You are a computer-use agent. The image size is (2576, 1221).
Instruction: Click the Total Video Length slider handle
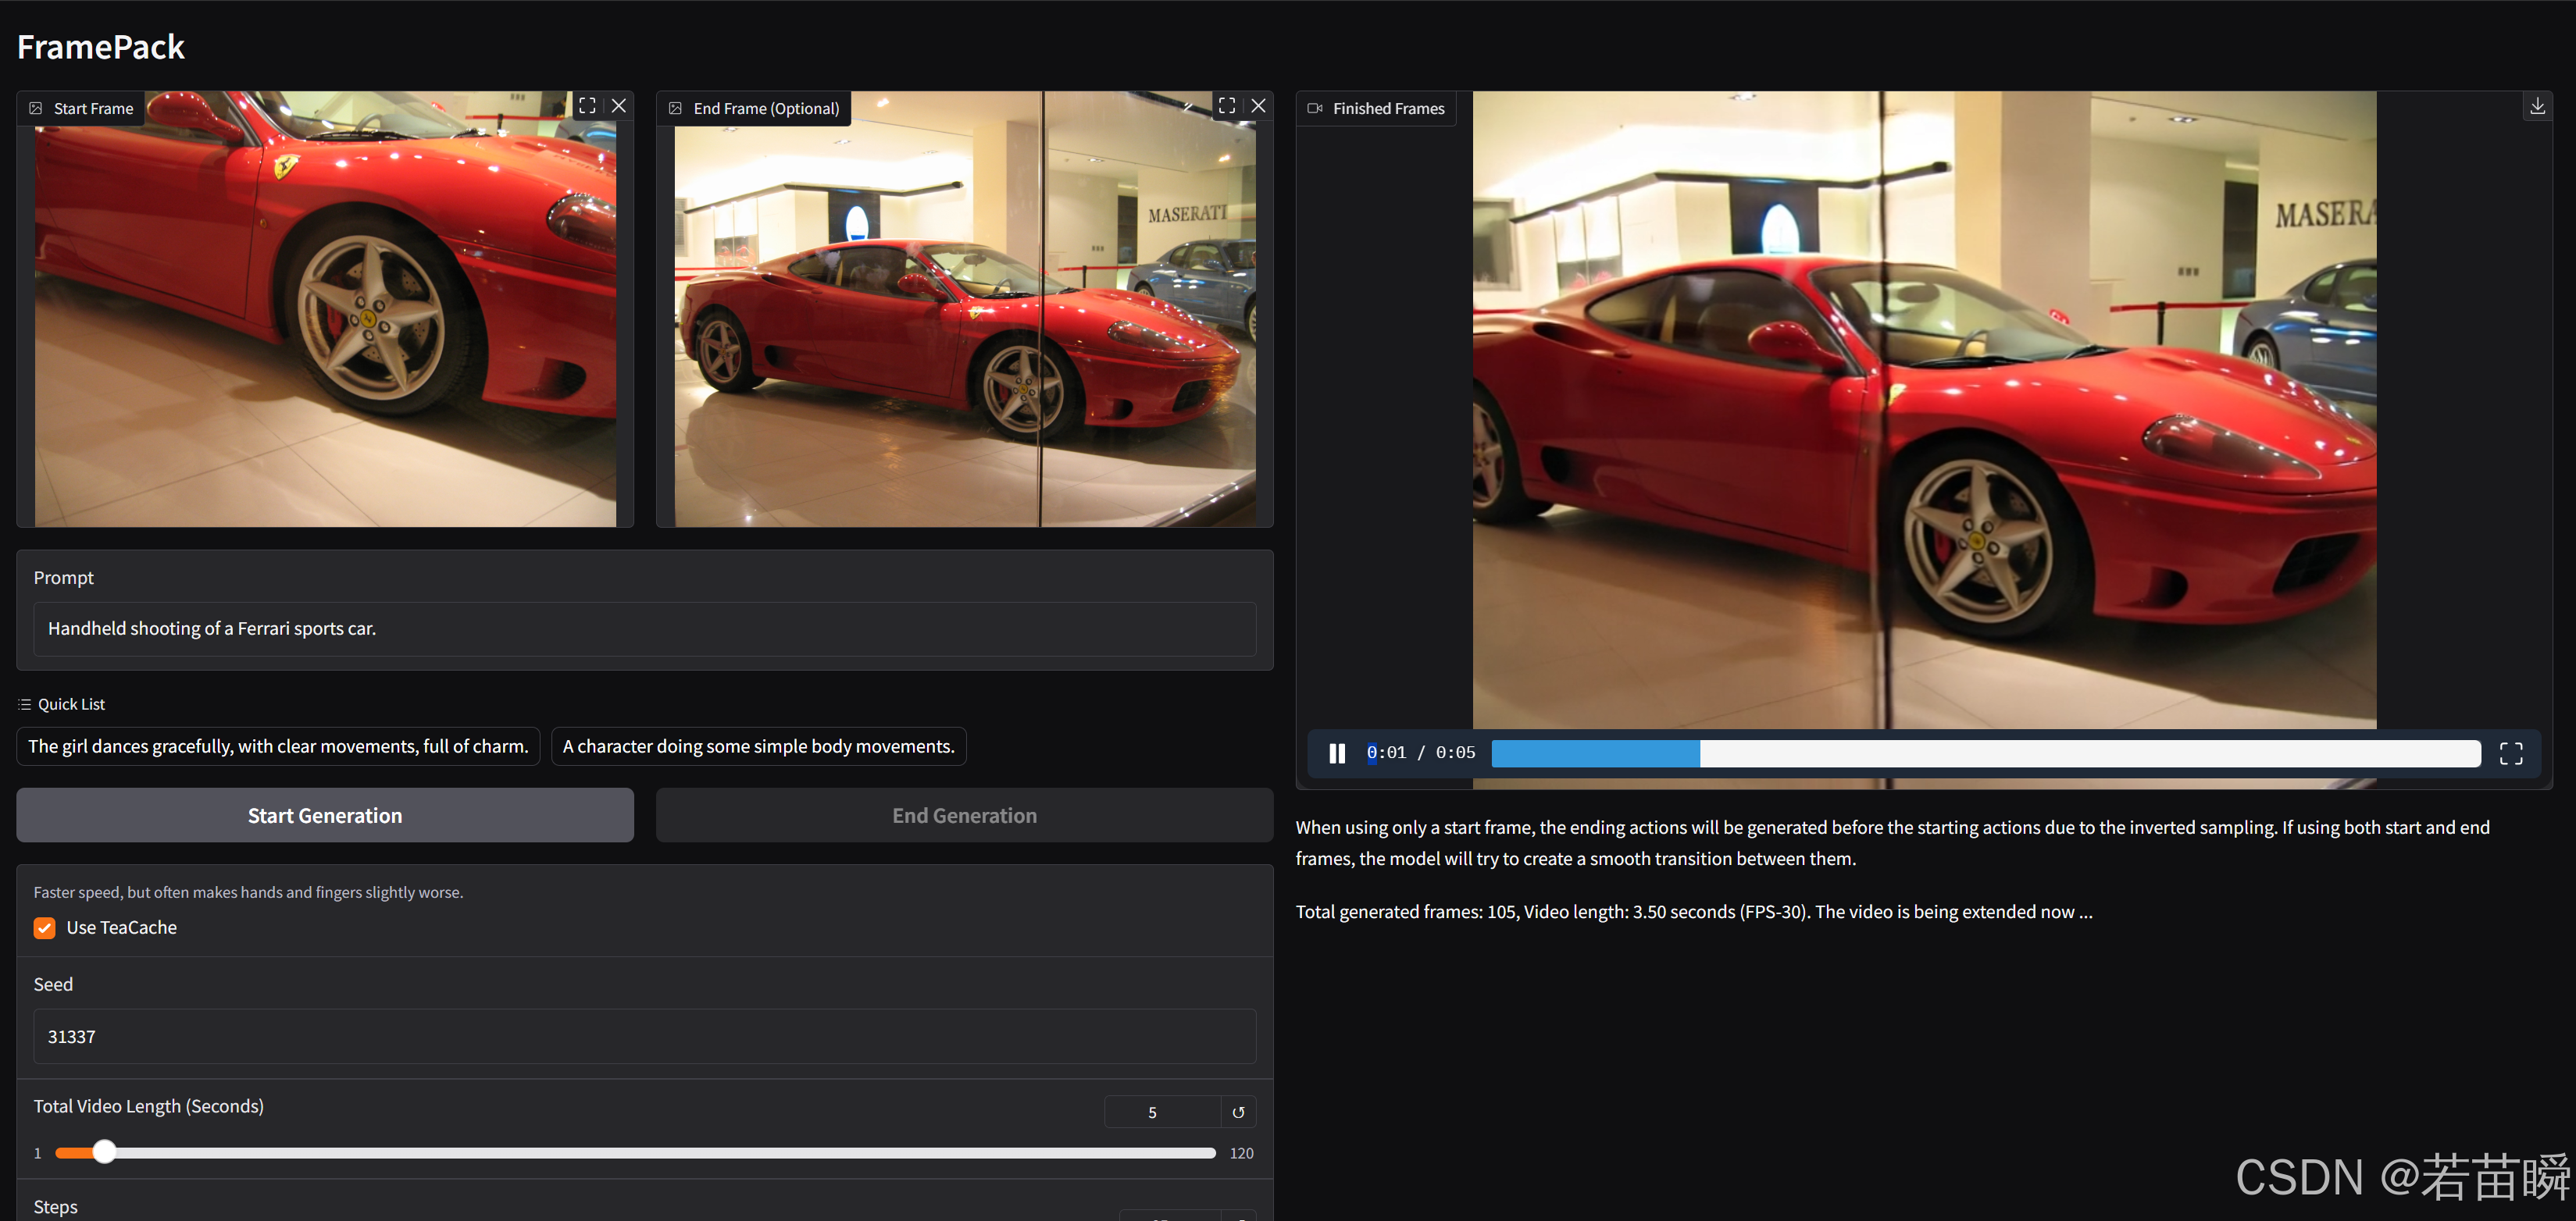[x=104, y=1152]
